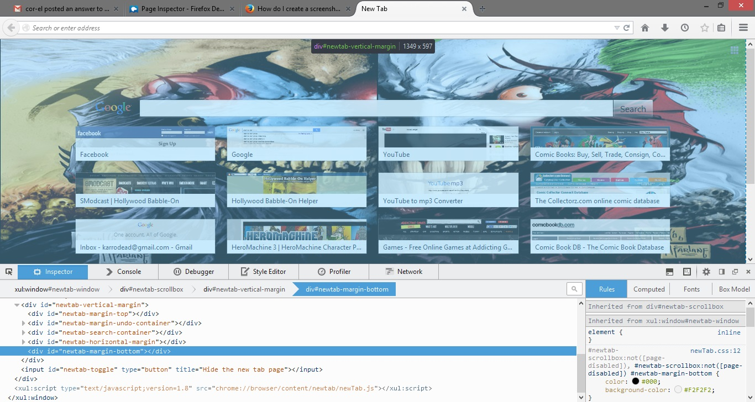Open the Console devtools tab

tap(123, 272)
